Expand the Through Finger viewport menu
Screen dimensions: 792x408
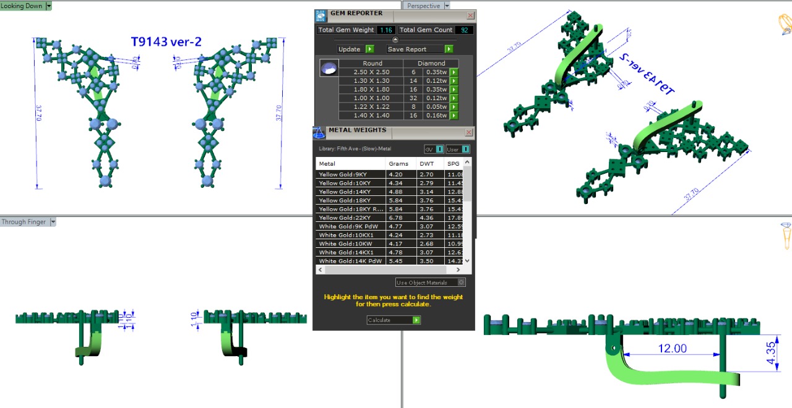tap(53, 222)
